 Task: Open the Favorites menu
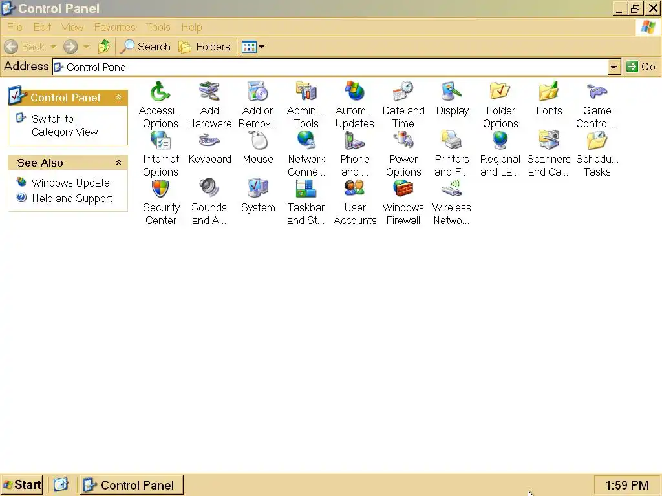[115, 27]
